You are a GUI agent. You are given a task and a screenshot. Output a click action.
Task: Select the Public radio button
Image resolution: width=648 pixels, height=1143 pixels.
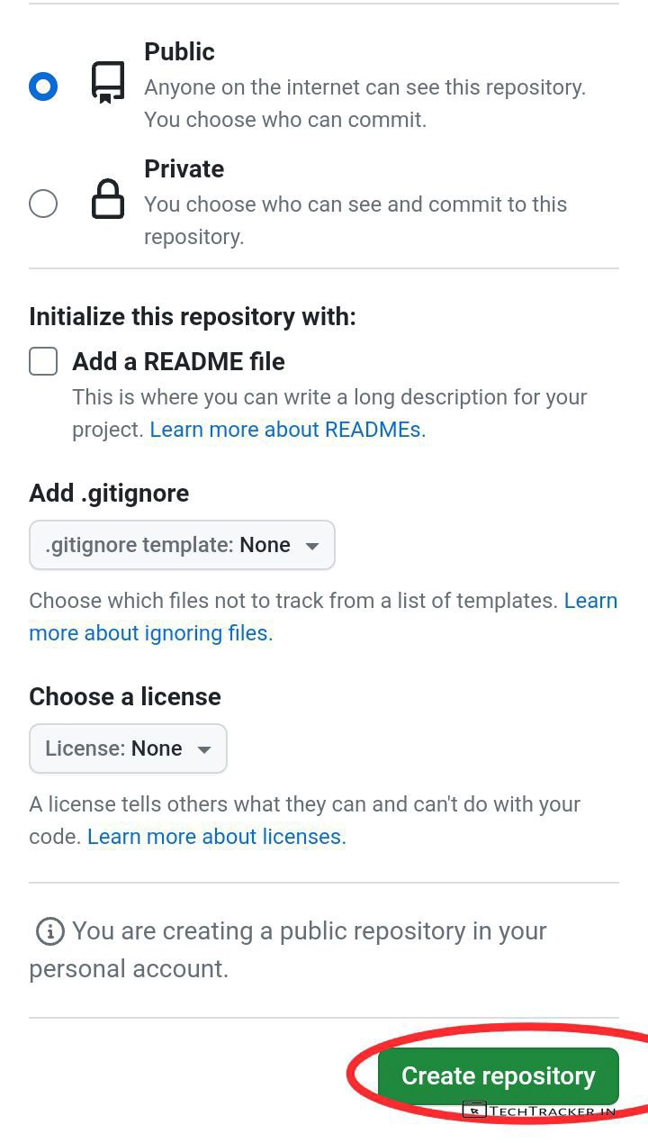point(43,86)
